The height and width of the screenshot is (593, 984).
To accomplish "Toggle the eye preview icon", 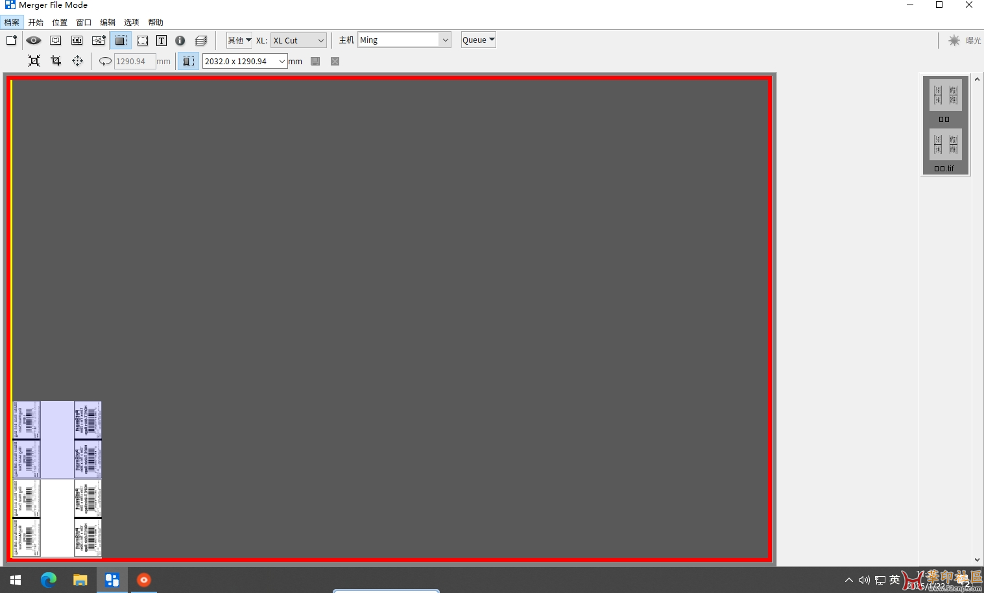I will [x=33, y=40].
